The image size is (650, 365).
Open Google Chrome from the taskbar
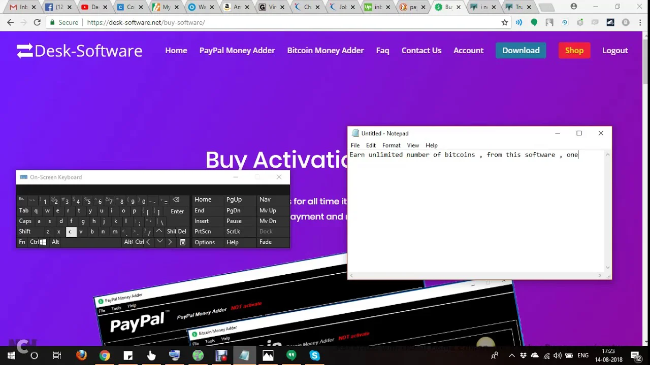pos(105,356)
